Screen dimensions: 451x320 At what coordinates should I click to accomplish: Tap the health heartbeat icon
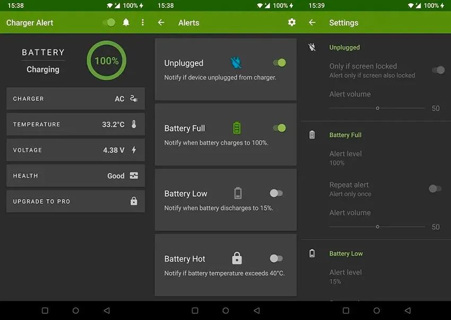point(134,176)
